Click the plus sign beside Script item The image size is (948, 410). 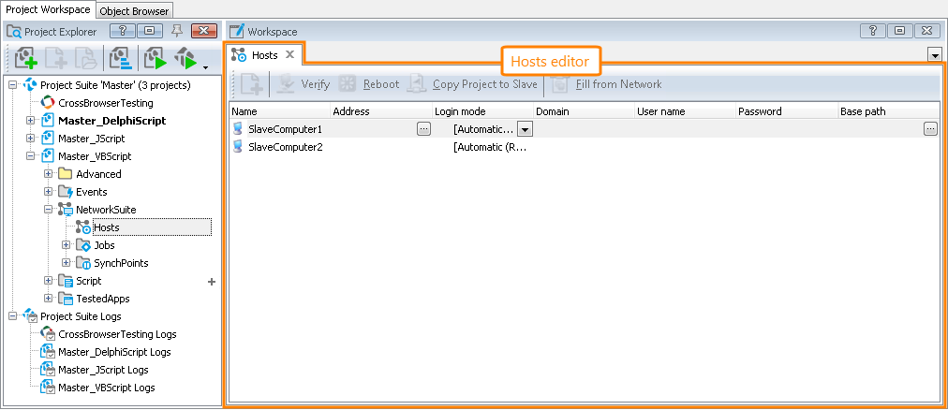(212, 282)
